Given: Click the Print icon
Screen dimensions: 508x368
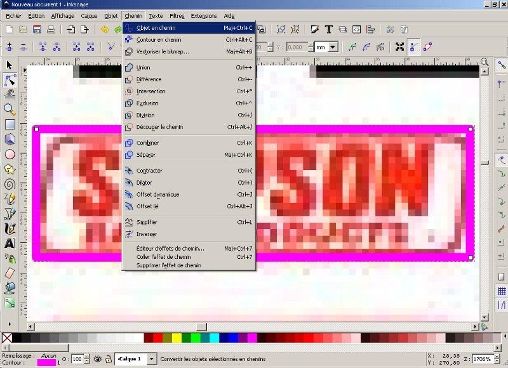Looking at the screenshot, I should pyautogui.click(x=51, y=29).
